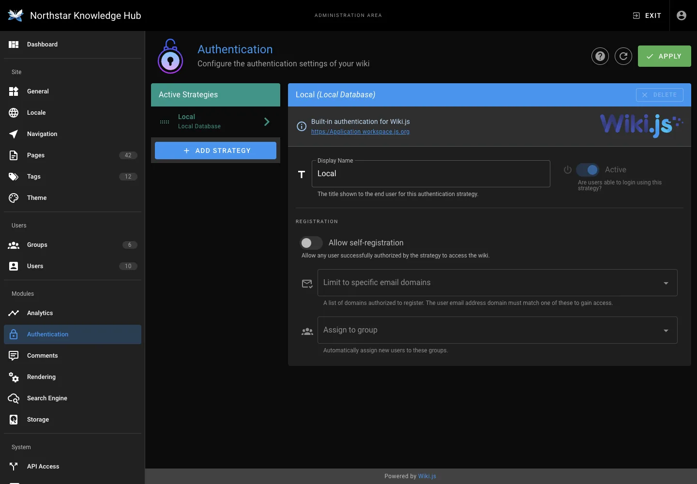
Task: Click the Tags count badge 12
Action: 128,177
